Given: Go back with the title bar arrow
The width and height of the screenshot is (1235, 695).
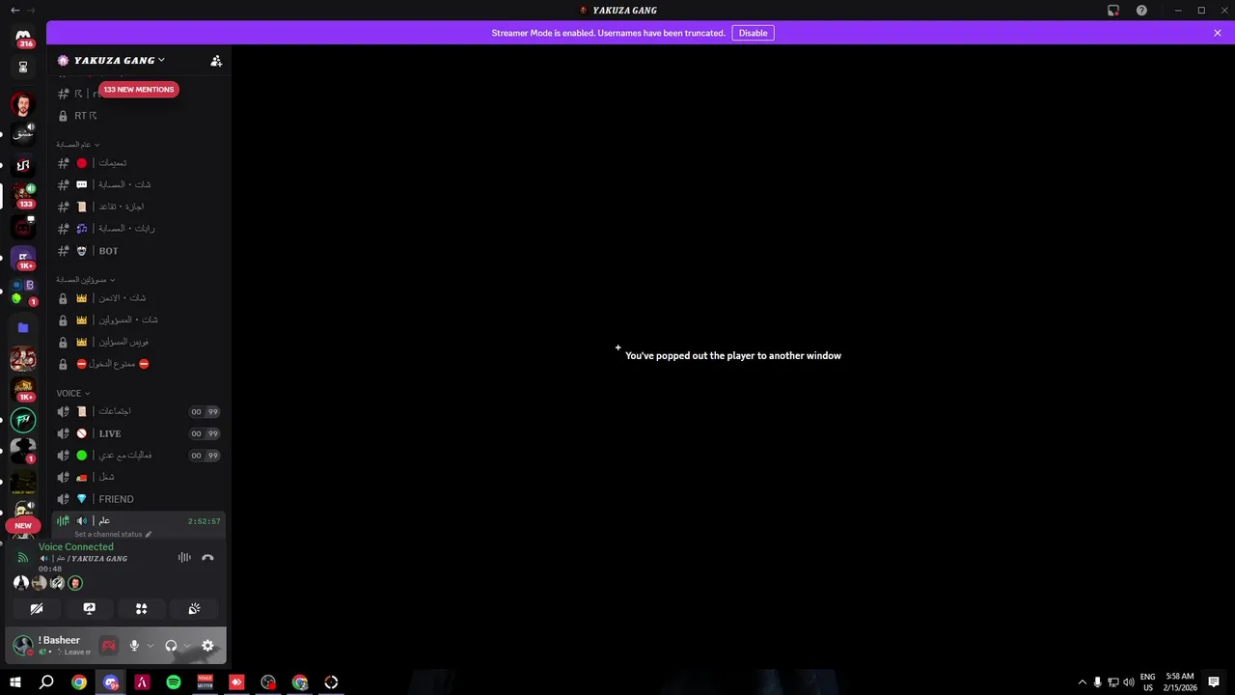Looking at the screenshot, I should pos(14,11).
